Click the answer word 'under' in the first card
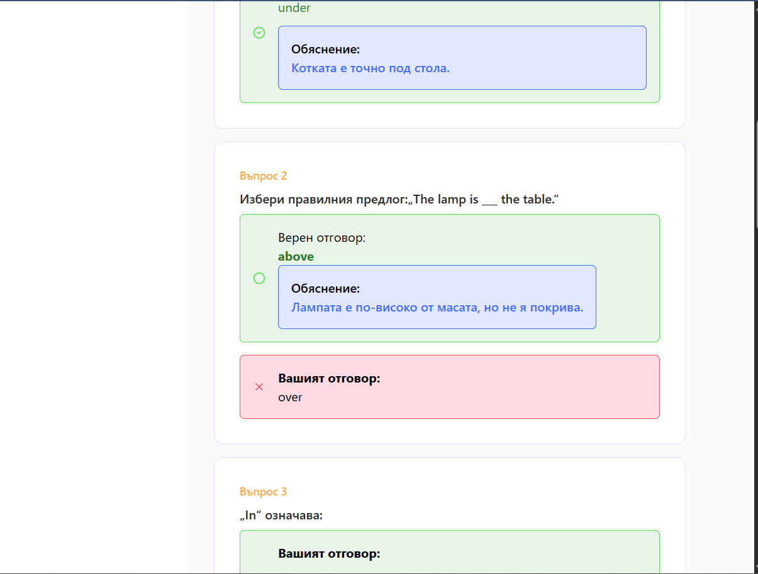This screenshot has width=758, height=574. click(x=294, y=8)
